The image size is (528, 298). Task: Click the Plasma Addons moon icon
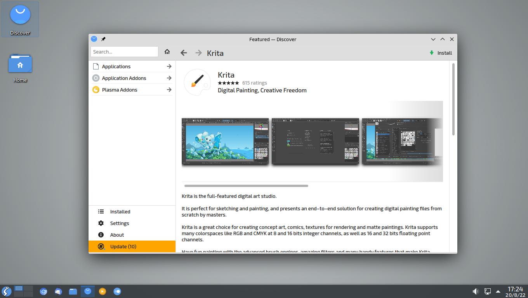point(96,90)
